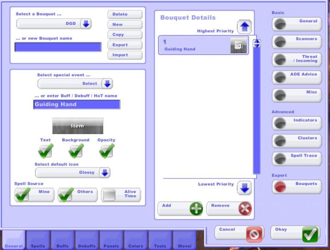
Task: Click the red X Remove icon
Action: click(x=244, y=209)
